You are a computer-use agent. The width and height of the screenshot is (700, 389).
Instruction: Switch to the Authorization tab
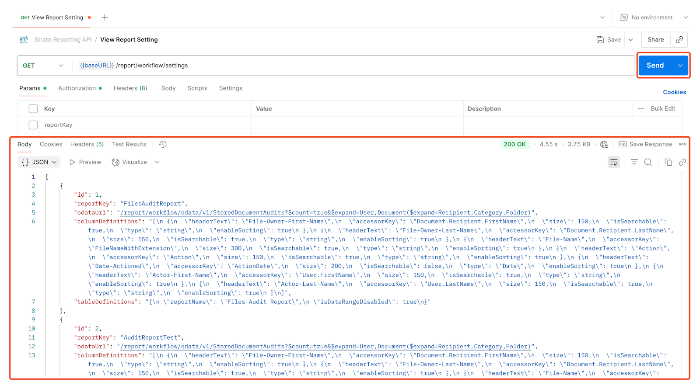77,88
